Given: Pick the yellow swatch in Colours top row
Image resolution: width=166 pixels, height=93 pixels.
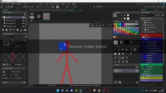Looking at the screenshot, I should [x=116, y=24].
